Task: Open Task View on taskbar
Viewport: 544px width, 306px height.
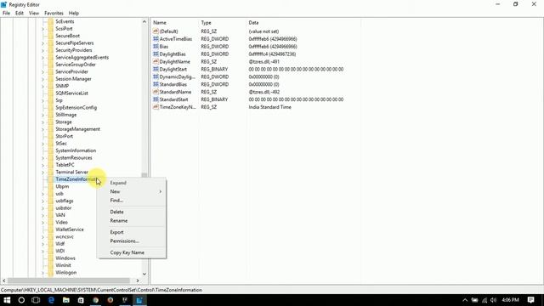Action: coord(36,300)
